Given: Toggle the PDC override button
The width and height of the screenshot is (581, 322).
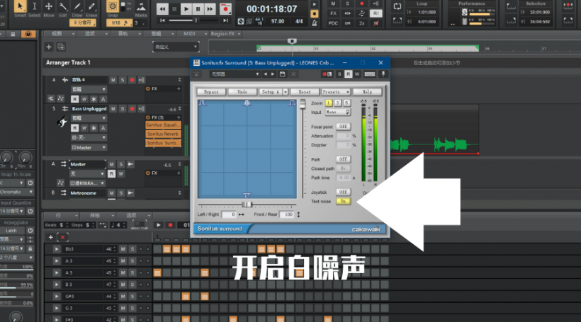Looking at the screenshot, I should click(x=333, y=23).
